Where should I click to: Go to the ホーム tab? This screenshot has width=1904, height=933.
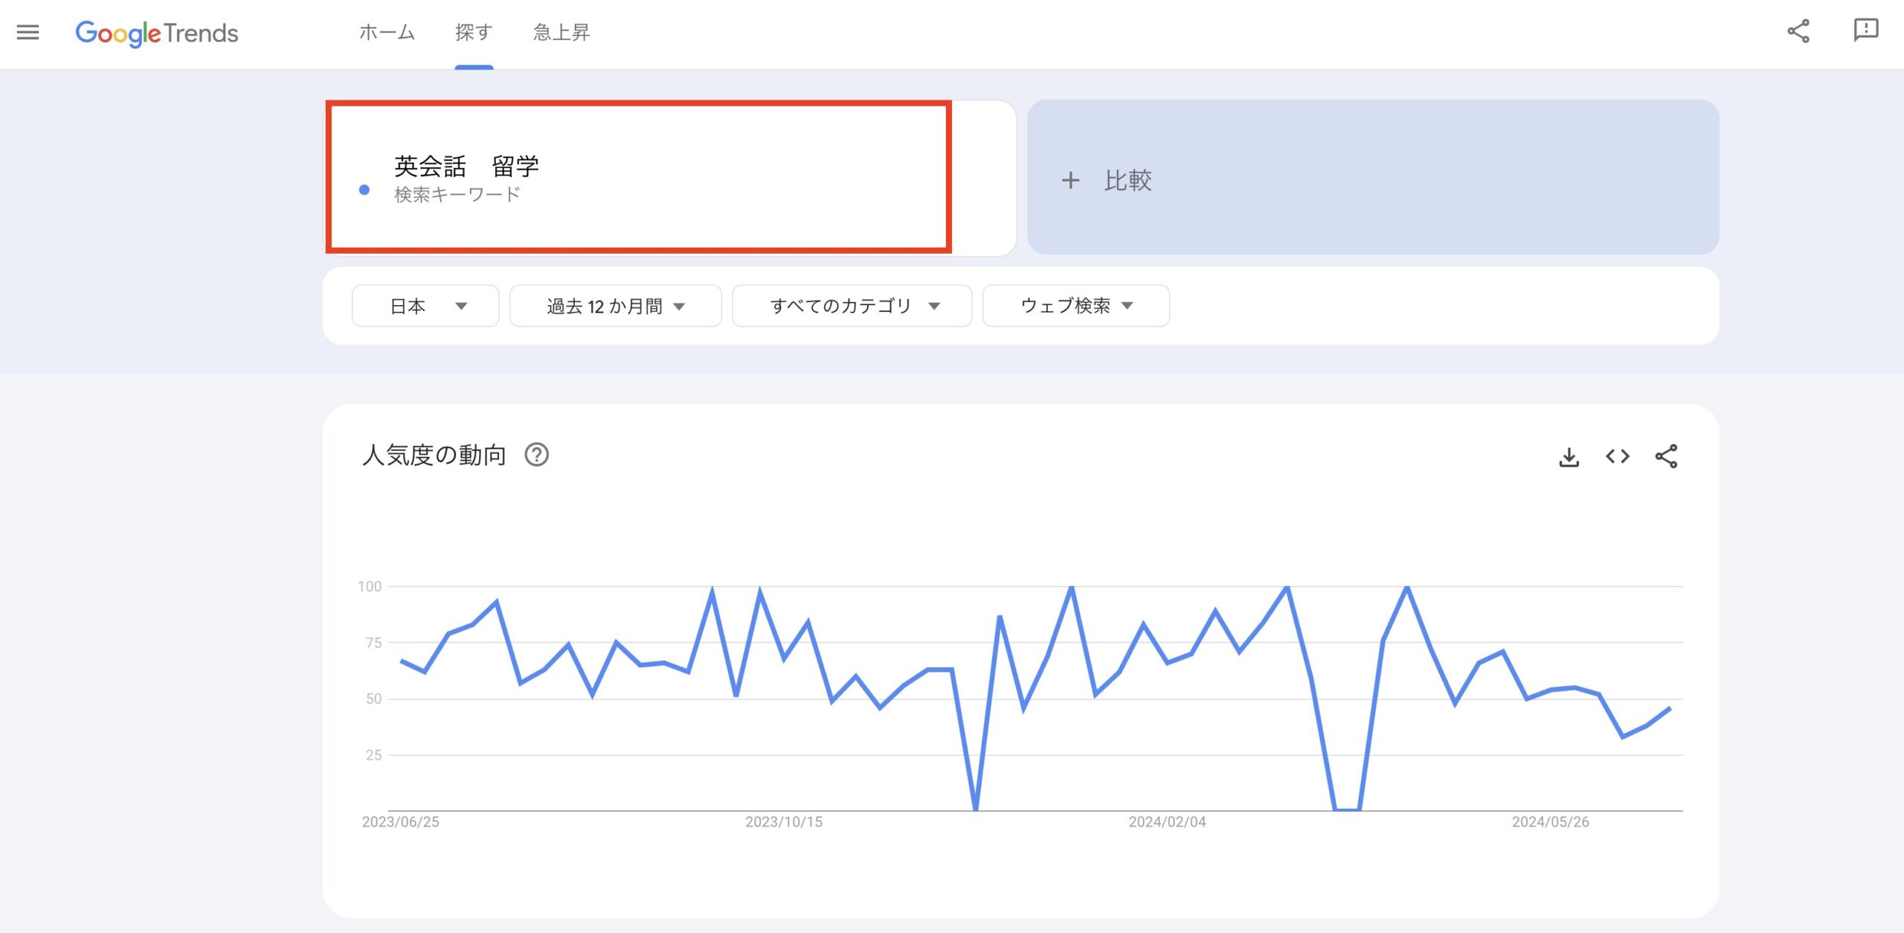click(387, 33)
